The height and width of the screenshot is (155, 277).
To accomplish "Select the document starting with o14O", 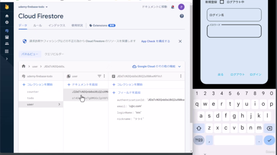I will click(x=86, y=98).
